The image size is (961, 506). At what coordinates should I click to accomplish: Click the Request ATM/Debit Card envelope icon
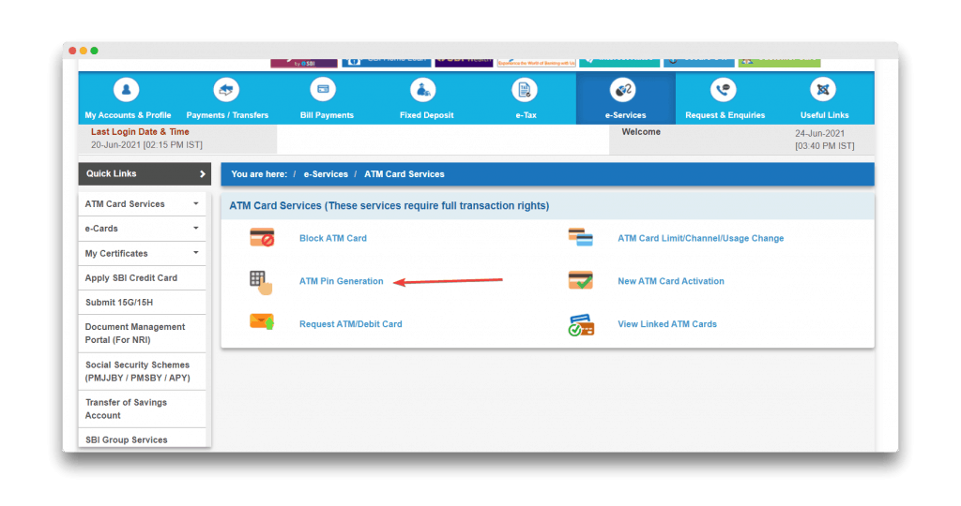(x=262, y=321)
